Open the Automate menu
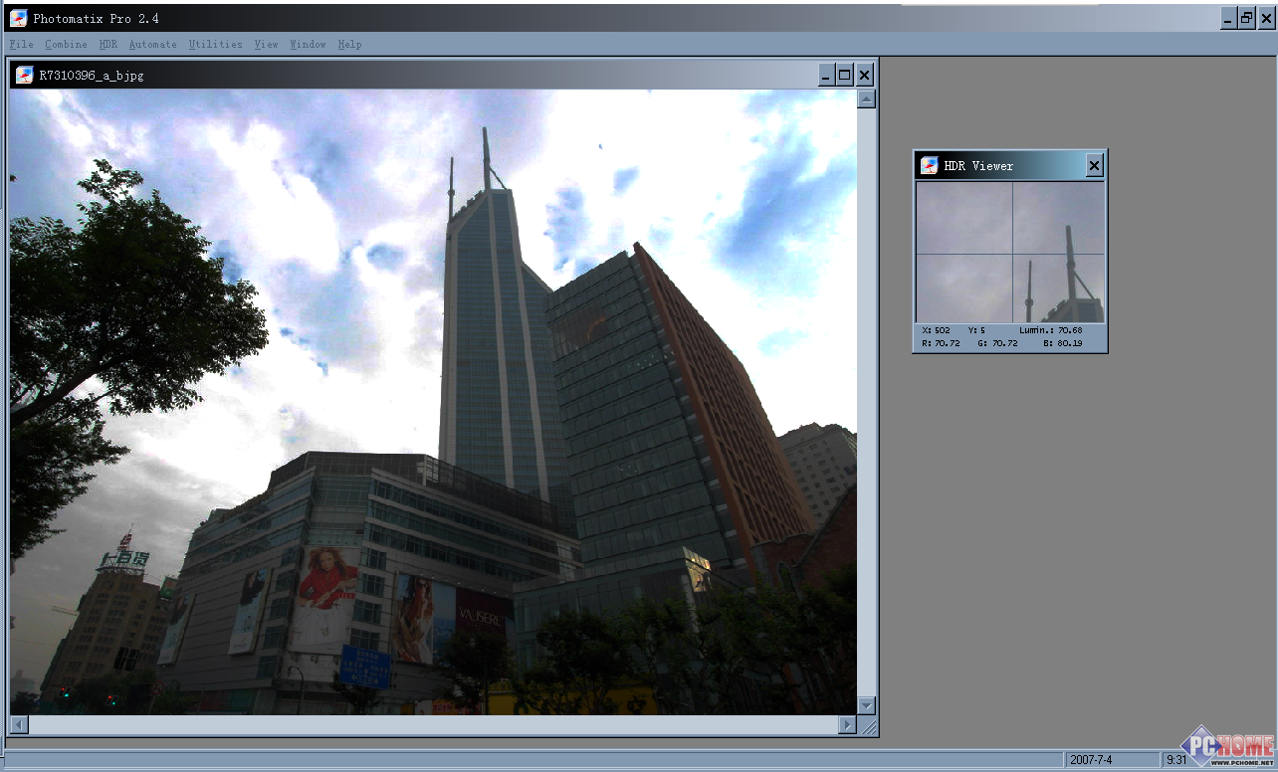Viewport: 1278px width, 772px height. 153,44
